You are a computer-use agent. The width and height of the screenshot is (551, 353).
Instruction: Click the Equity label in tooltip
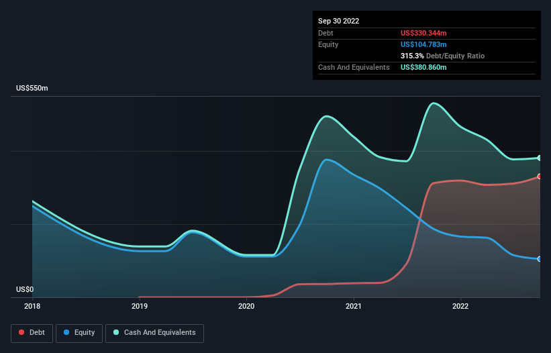[x=328, y=44]
